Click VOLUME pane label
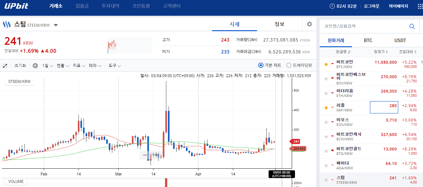 click(16, 182)
